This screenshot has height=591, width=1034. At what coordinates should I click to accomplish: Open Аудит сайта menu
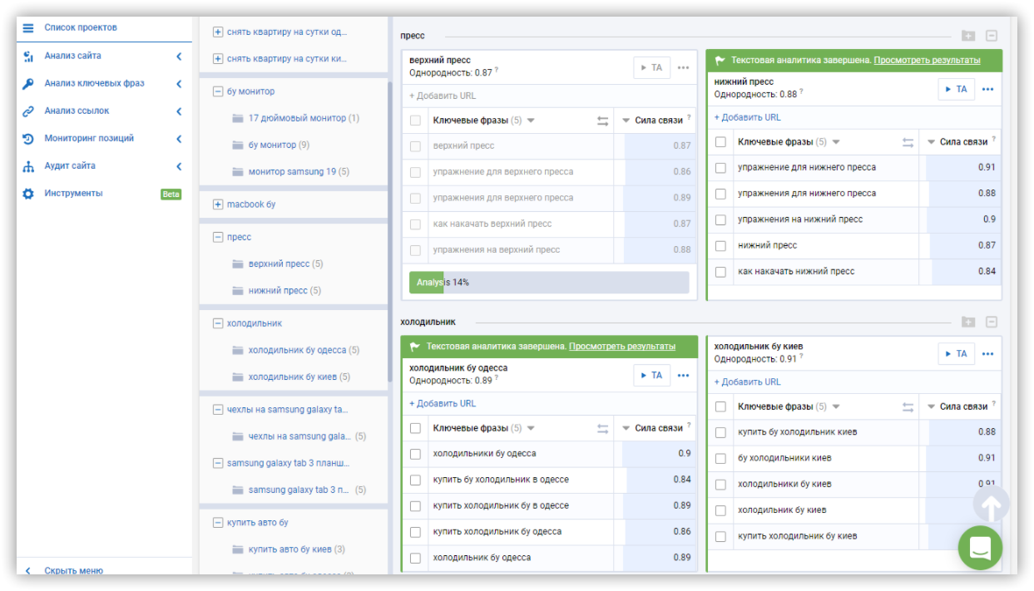(x=70, y=165)
